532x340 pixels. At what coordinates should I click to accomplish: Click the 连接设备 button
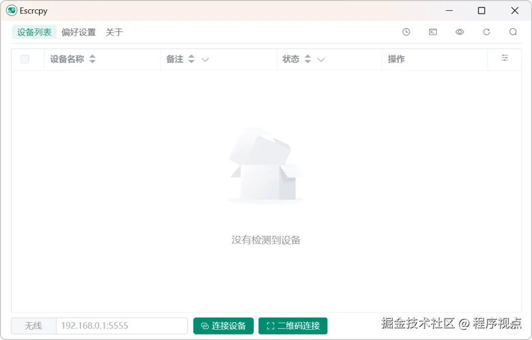[x=223, y=326]
